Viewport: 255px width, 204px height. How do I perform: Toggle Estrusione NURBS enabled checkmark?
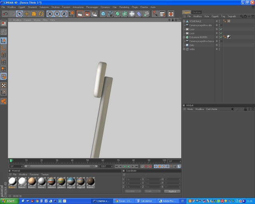221,37
